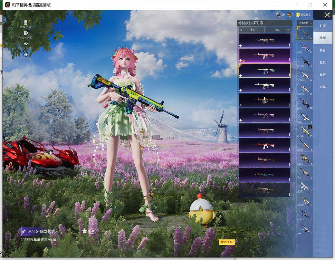Switch to the 载具 tab
The width and height of the screenshot is (335, 260).
pos(323,63)
